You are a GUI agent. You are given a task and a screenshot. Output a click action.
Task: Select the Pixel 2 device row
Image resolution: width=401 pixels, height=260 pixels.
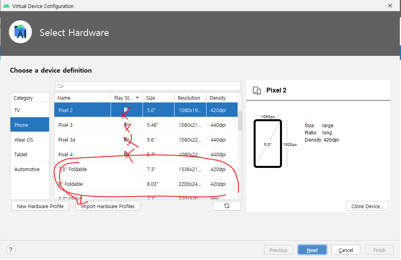(146, 110)
